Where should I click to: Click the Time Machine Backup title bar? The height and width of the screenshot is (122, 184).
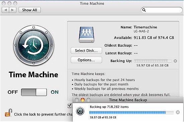(128, 100)
